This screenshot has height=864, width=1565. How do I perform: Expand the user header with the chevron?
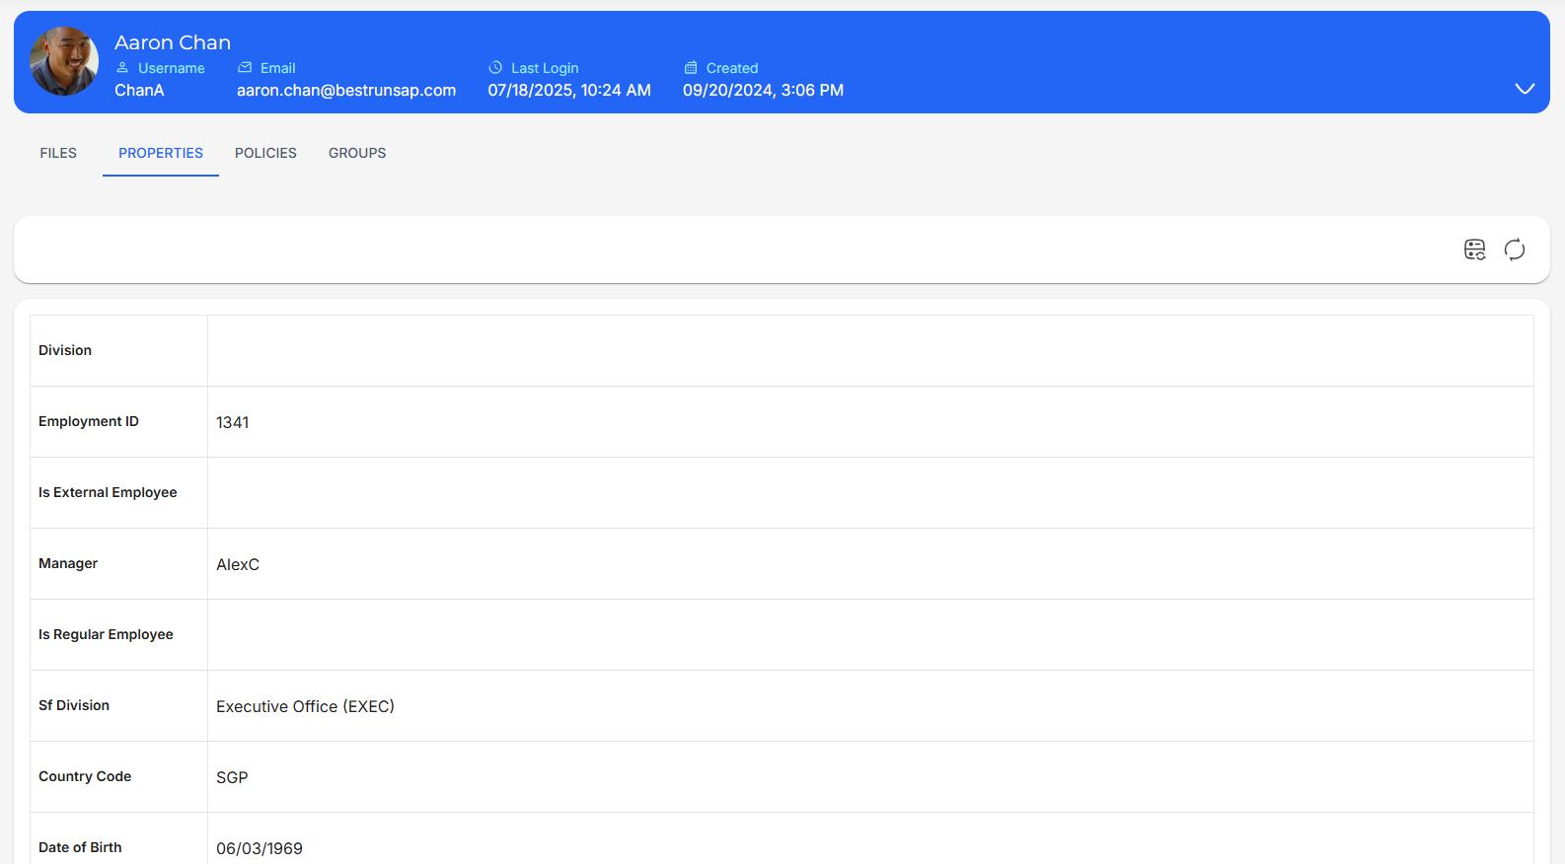coord(1524,89)
